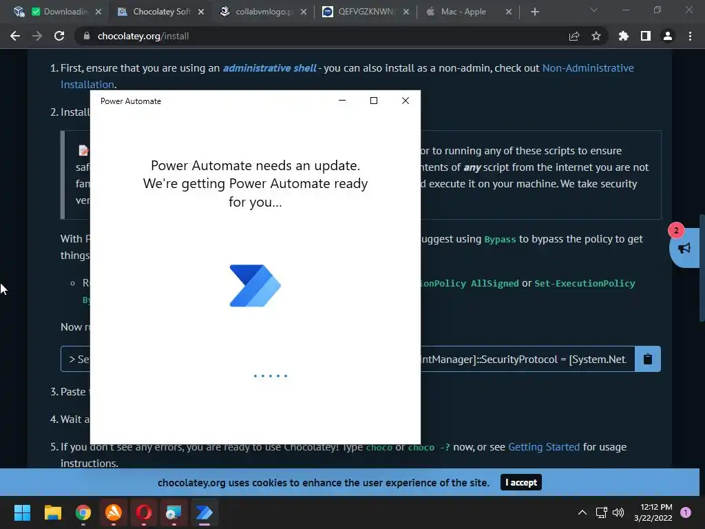Click the browser forward arrow
Screen dimensions: 705x529
tap(37, 36)
